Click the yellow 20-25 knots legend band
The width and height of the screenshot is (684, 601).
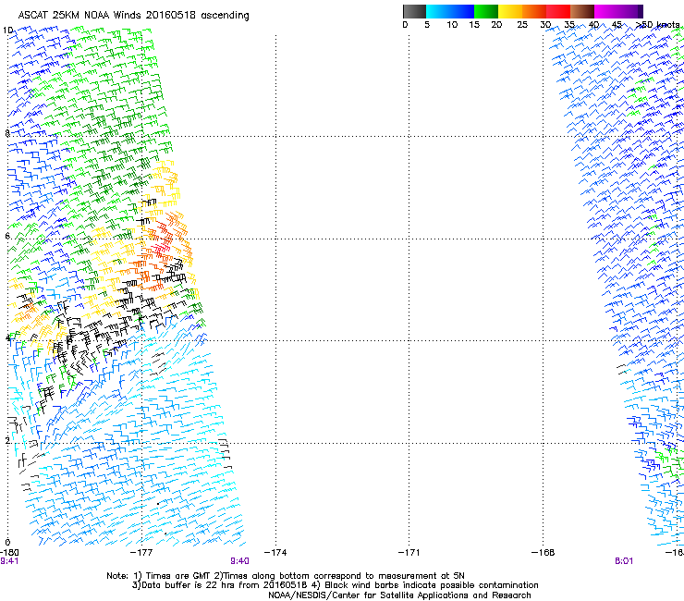510,11
